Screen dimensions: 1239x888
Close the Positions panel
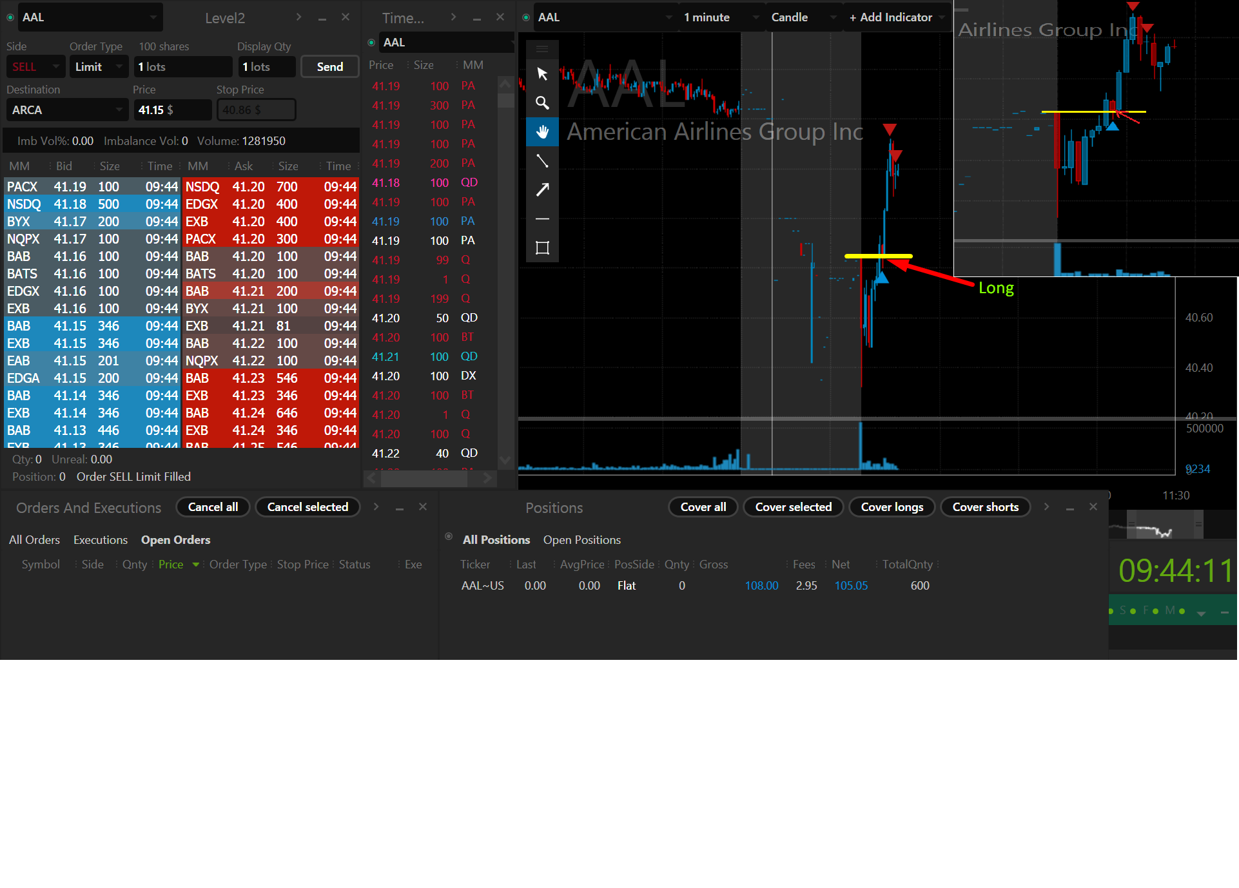(x=1093, y=507)
